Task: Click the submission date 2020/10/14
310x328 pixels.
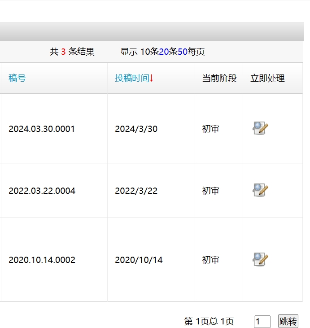Action: (x=139, y=260)
